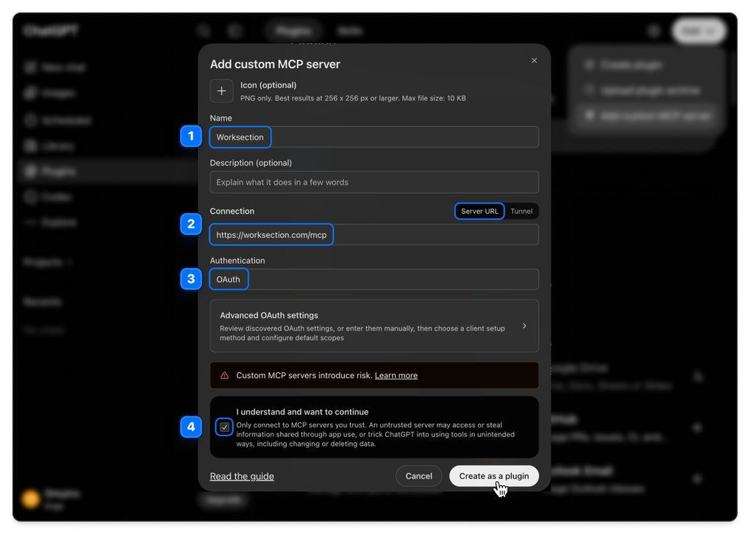Close the Add custom MCP server dialog
750x534 pixels.
534,61
